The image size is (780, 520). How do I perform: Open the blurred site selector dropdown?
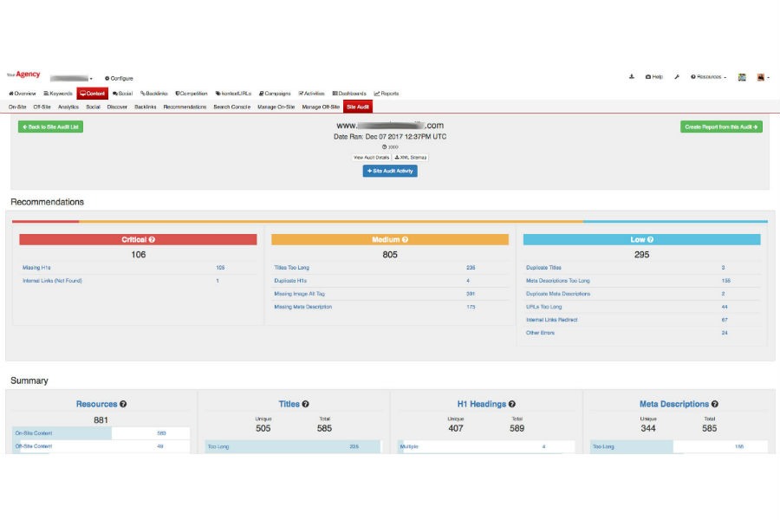(72, 78)
